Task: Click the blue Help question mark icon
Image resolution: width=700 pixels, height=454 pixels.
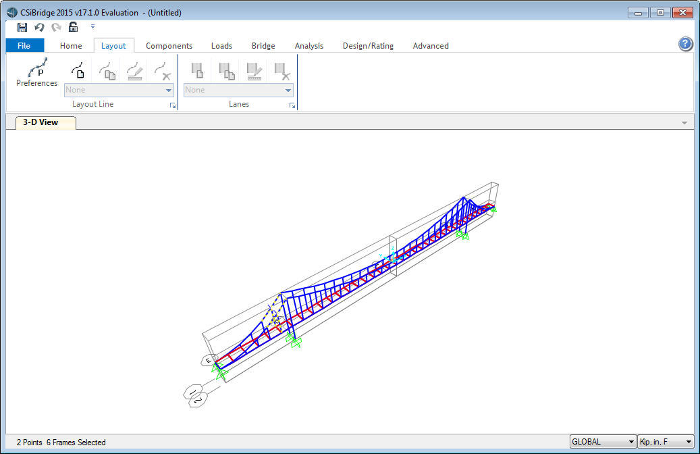Action: (685, 44)
